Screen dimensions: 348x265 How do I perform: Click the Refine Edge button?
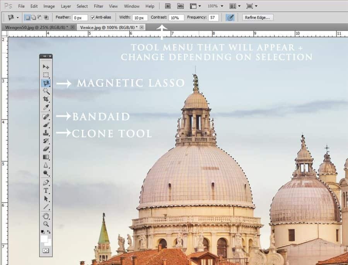pyautogui.click(x=258, y=17)
